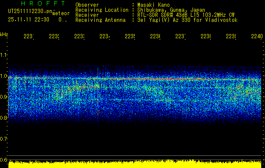Click the 2238 time axis marker
This screenshot has width=265, height=168.
(206, 37)
